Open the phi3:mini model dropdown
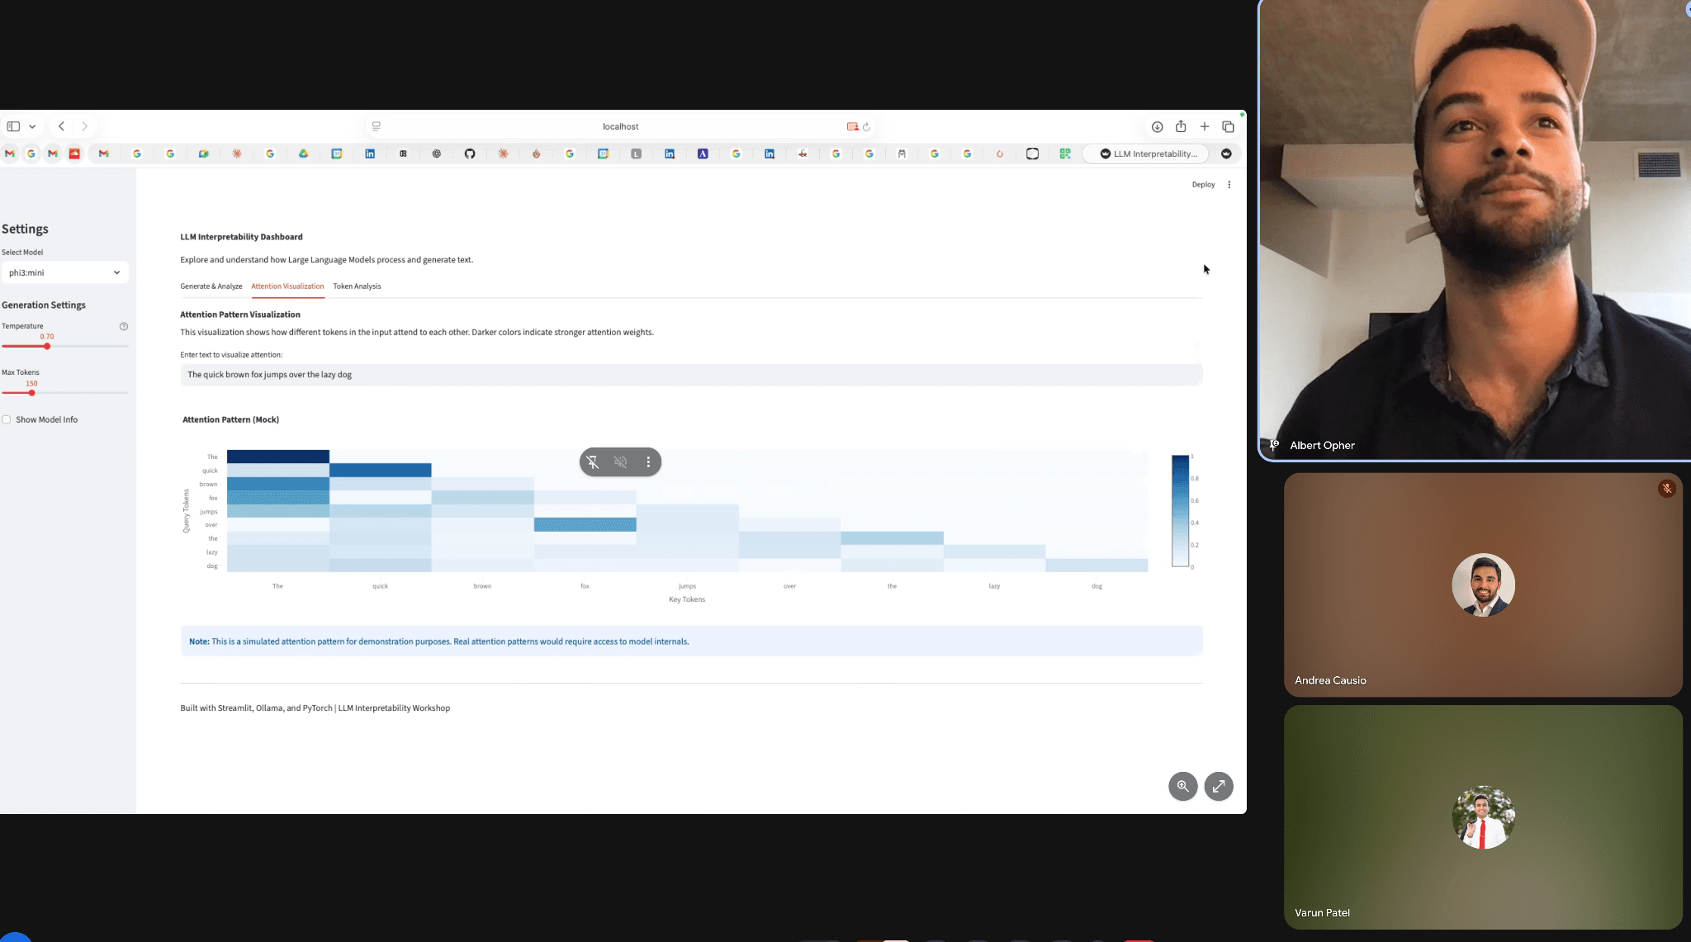1691x942 pixels. coord(64,272)
